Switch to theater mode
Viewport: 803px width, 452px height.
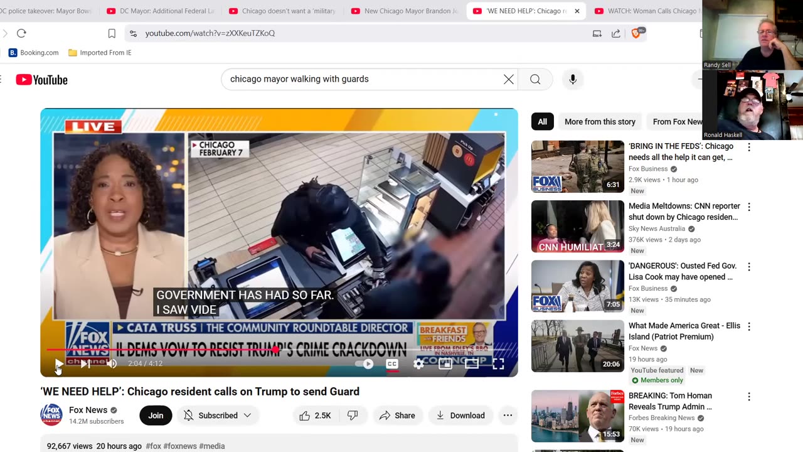click(x=472, y=363)
